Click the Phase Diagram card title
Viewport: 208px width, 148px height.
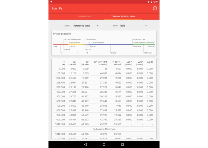click(62, 34)
